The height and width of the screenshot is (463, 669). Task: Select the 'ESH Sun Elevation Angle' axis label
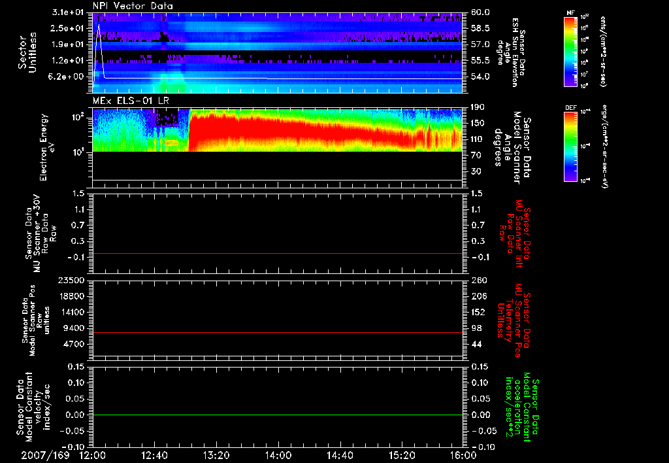tap(511, 52)
